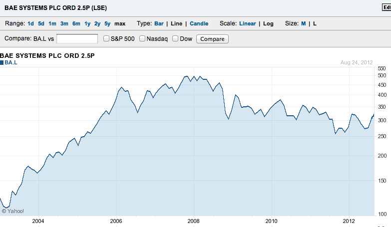Viewport: 391px width, 227px height.
Task: Set chart size to M
Action: tap(304, 23)
